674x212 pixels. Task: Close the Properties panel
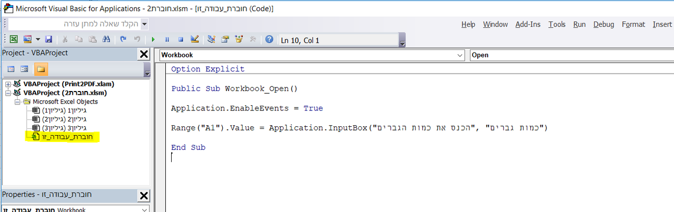click(x=143, y=196)
